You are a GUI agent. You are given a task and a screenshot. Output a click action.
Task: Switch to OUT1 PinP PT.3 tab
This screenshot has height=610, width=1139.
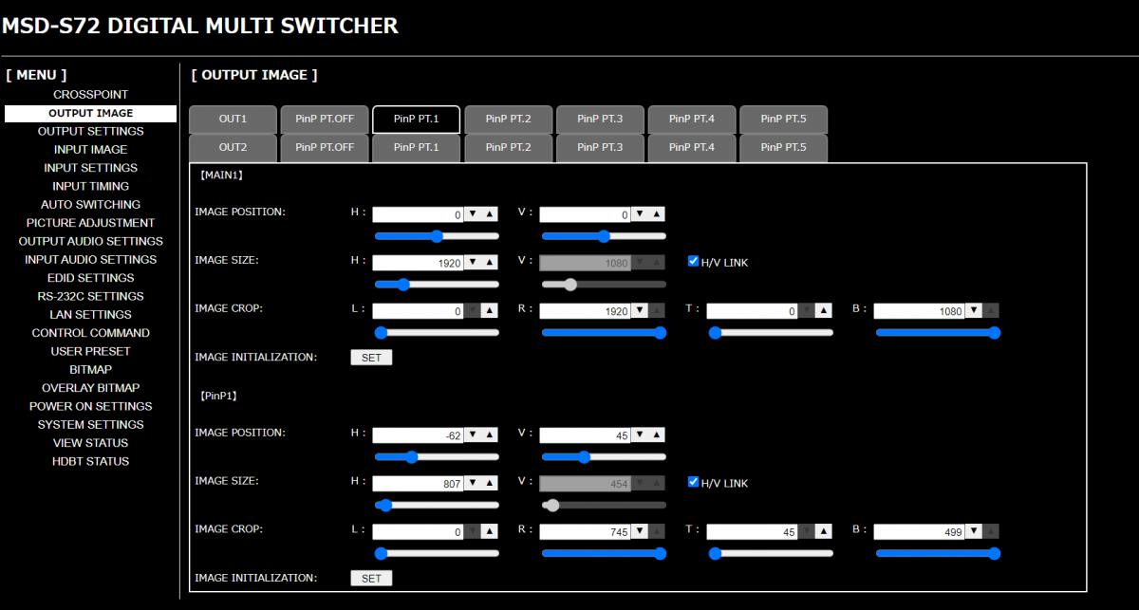pyautogui.click(x=600, y=120)
